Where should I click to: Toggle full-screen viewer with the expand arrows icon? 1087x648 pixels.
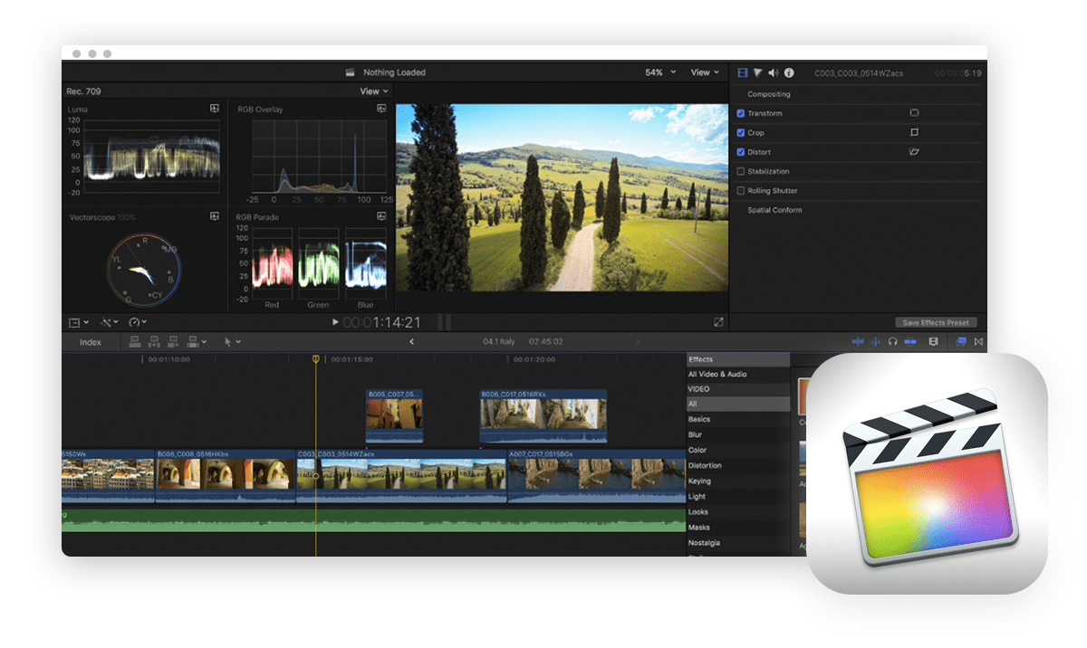718,322
